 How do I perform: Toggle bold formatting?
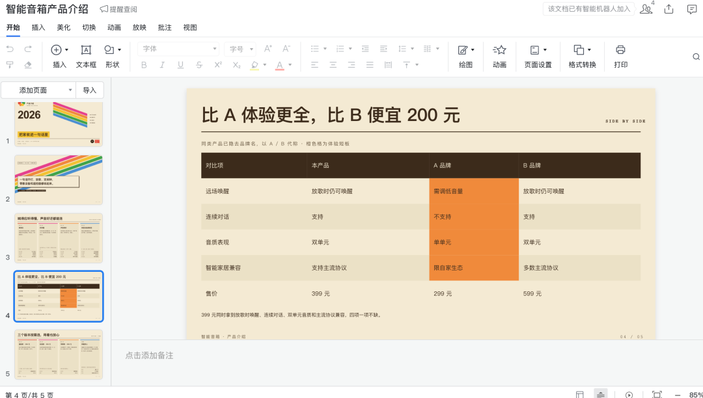(x=144, y=65)
